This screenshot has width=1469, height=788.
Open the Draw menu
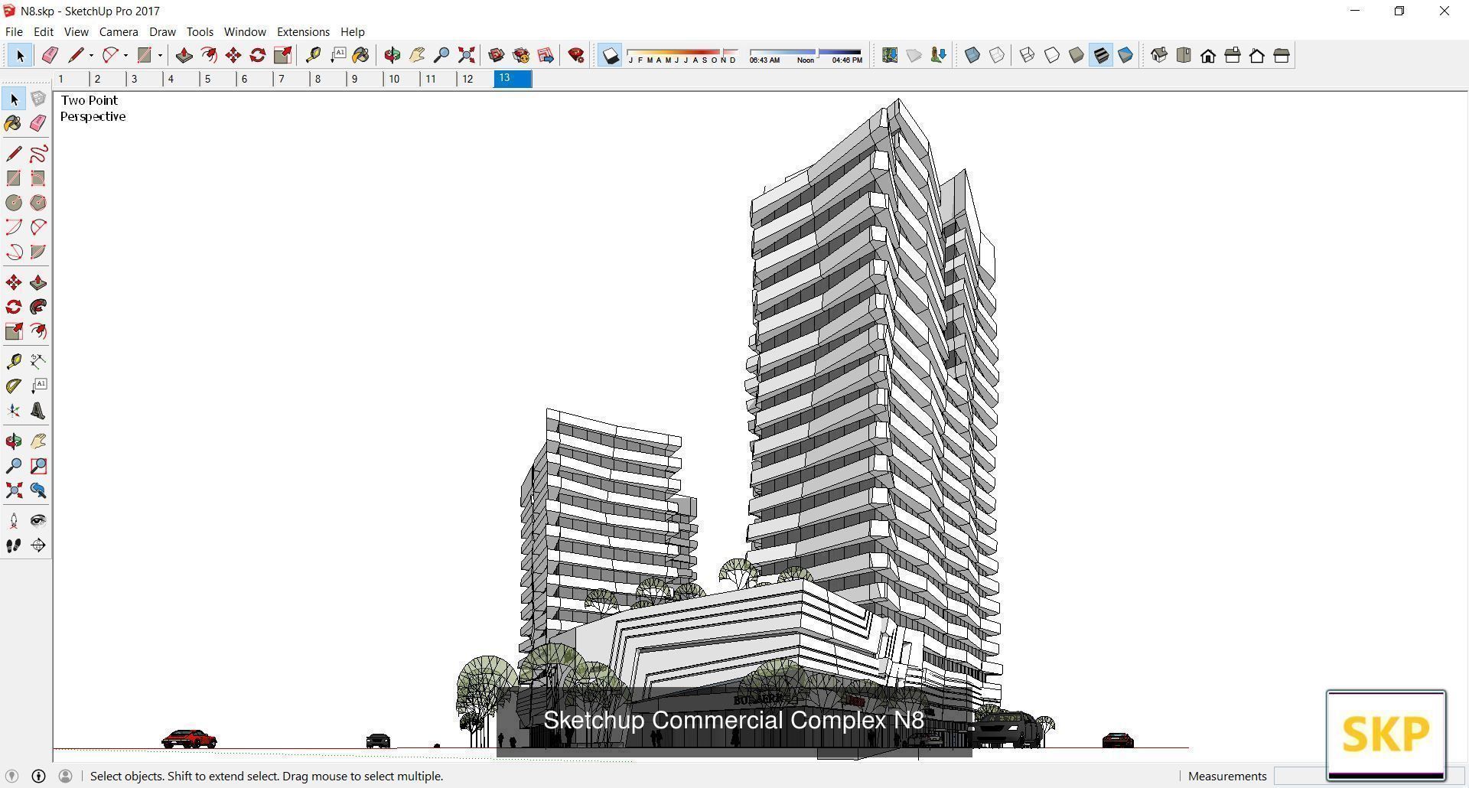(x=162, y=32)
